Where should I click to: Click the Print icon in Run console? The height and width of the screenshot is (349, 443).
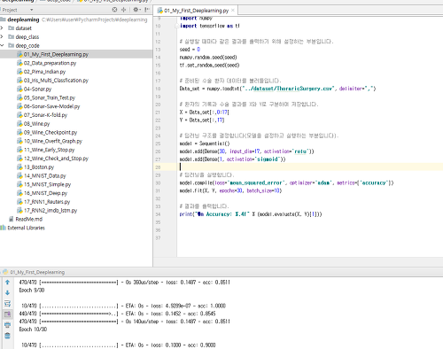pos(8,325)
